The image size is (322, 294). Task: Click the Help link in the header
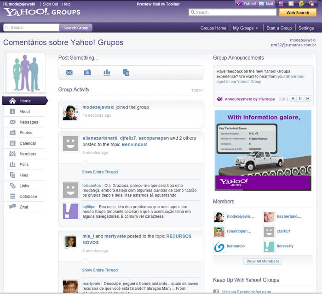click(x=66, y=4)
